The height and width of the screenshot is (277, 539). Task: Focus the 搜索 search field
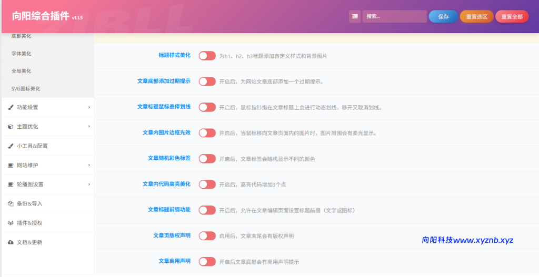click(395, 16)
